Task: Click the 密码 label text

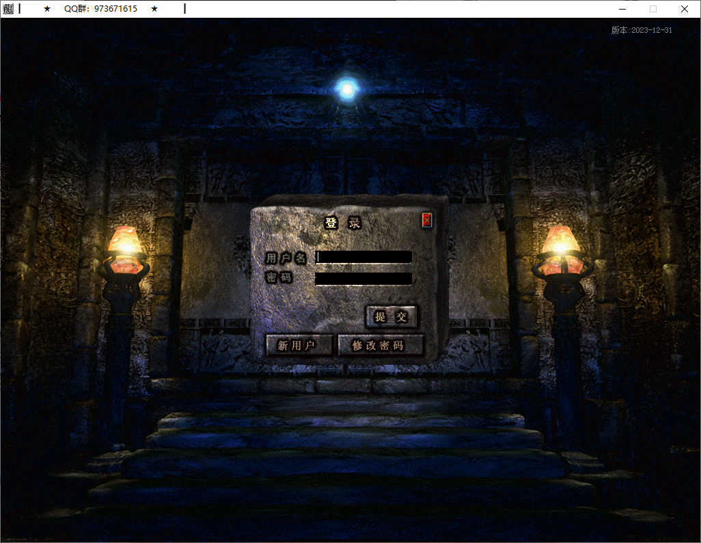Action: [x=279, y=277]
